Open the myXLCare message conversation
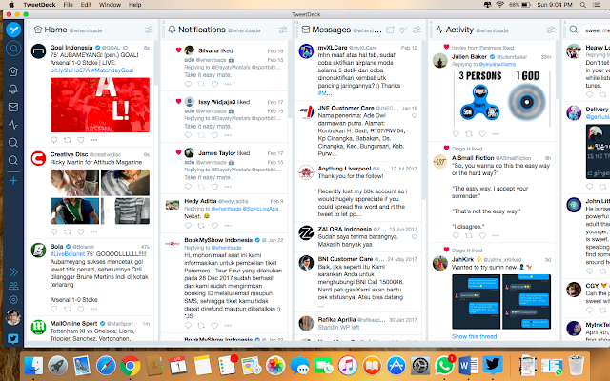610x381 pixels. click(357, 70)
